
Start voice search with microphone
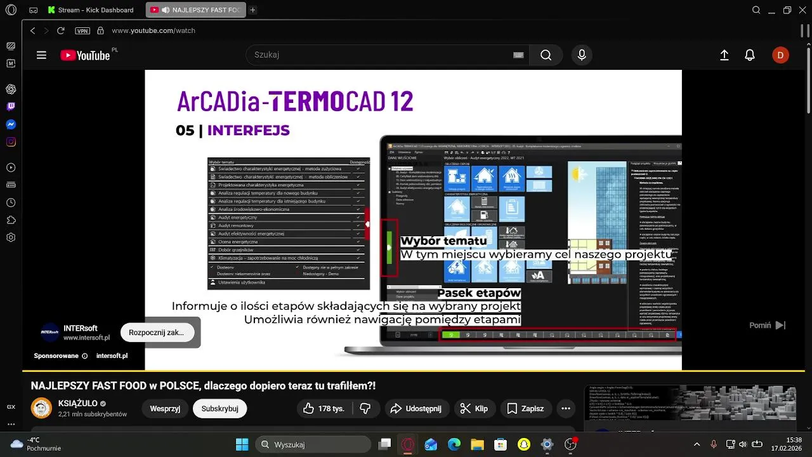tap(582, 55)
